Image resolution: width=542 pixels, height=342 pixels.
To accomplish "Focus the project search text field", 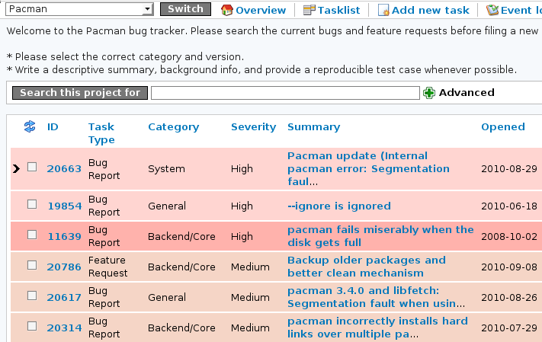I will [285, 93].
